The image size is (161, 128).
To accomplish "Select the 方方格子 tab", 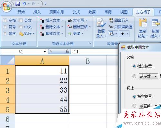I will 143,12.
